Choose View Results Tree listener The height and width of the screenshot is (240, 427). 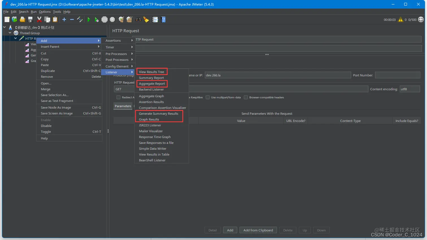click(x=151, y=72)
